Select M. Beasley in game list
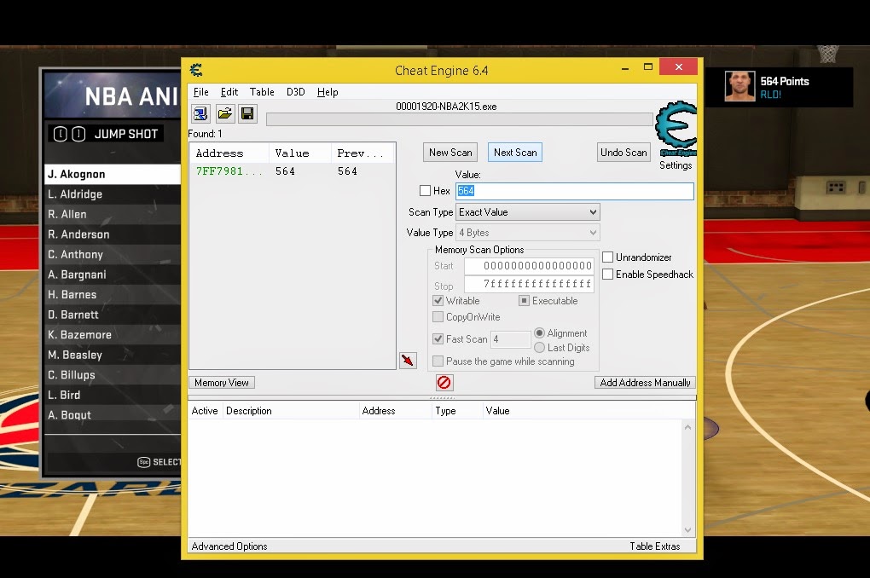This screenshot has height=578, width=870. coord(113,355)
